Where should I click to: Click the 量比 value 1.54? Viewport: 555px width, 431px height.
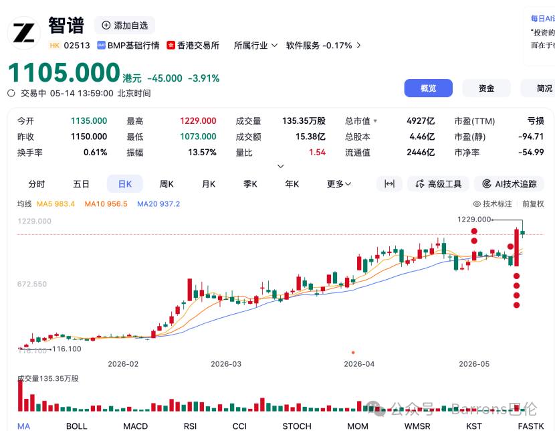pyautogui.click(x=317, y=153)
